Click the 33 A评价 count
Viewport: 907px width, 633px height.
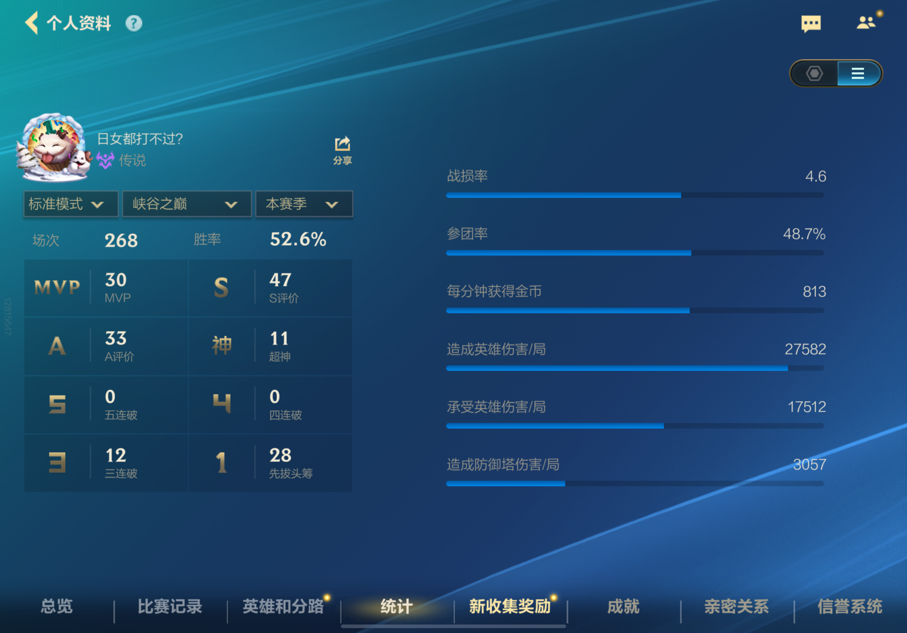pyautogui.click(x=116, y=338)
